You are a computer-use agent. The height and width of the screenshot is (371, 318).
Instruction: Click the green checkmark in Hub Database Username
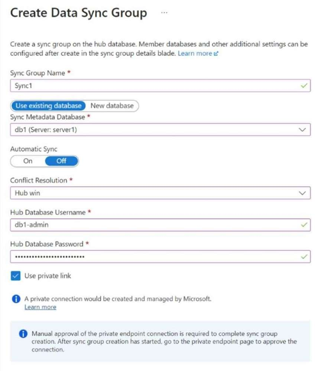(304, 225)
